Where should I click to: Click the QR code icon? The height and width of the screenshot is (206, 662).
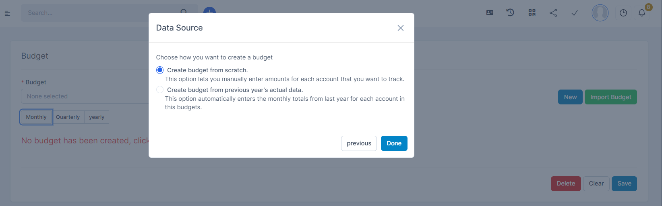click(532, 13)
